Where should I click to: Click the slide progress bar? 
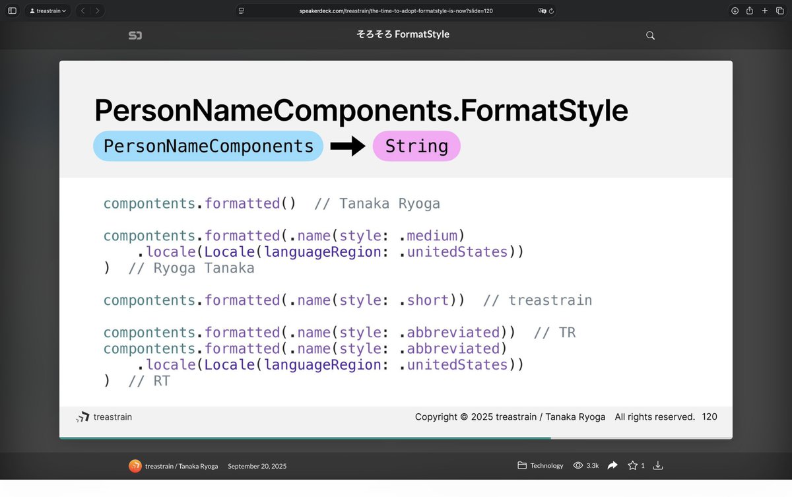396,438
